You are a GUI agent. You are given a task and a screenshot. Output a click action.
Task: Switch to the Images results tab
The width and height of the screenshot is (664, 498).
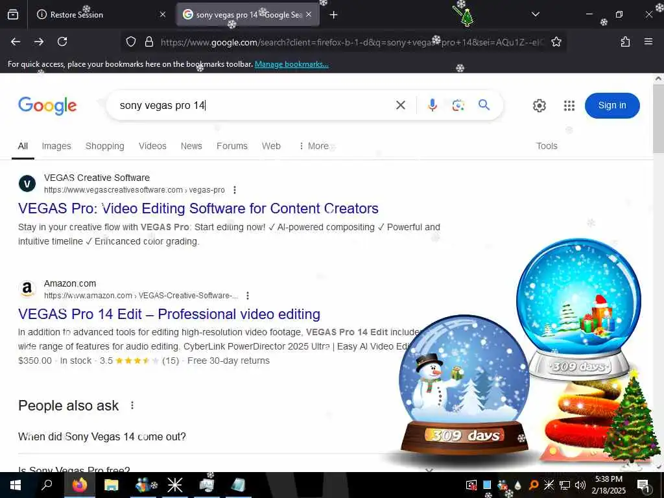pos(56,146)
